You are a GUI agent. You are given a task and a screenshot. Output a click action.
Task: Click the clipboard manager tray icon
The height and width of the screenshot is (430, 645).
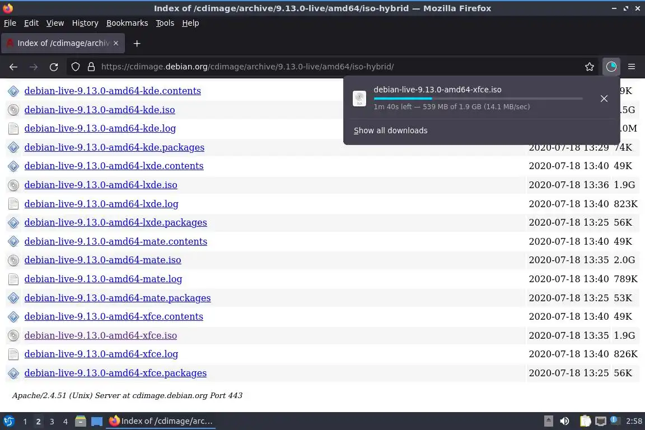585,421
